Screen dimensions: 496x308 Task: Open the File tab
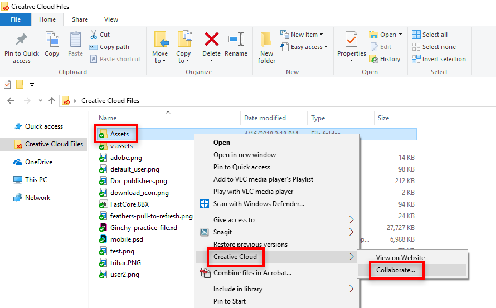(16, 19)
